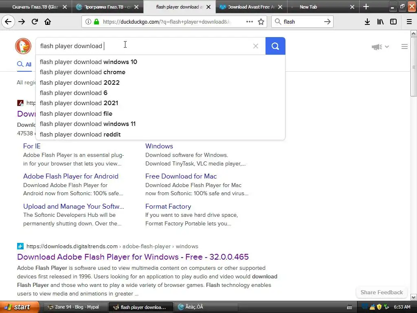
Task: Open DuckDuckGo side menu
Action: [404, 46]
